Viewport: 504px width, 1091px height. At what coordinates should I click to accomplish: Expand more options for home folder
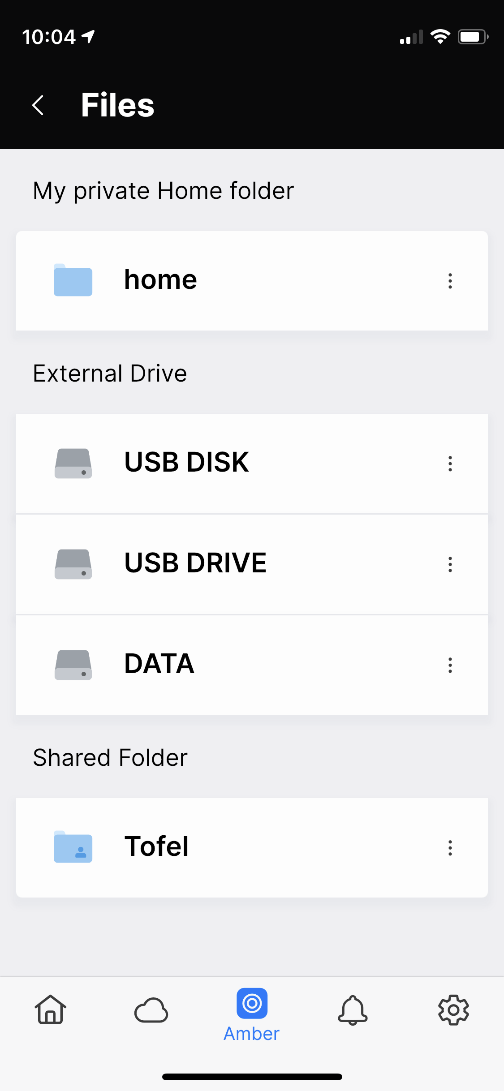[450, 281]
